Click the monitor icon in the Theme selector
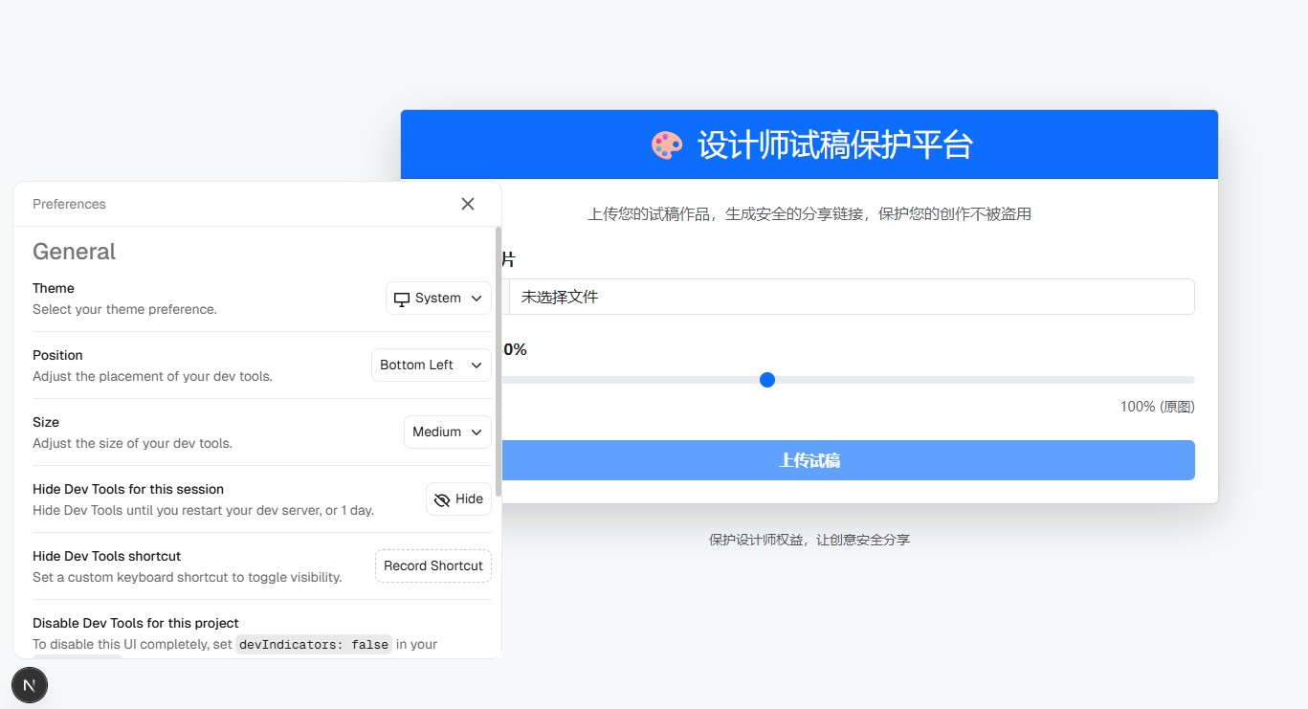This screenshot has height=709, width=1308. 402,299
